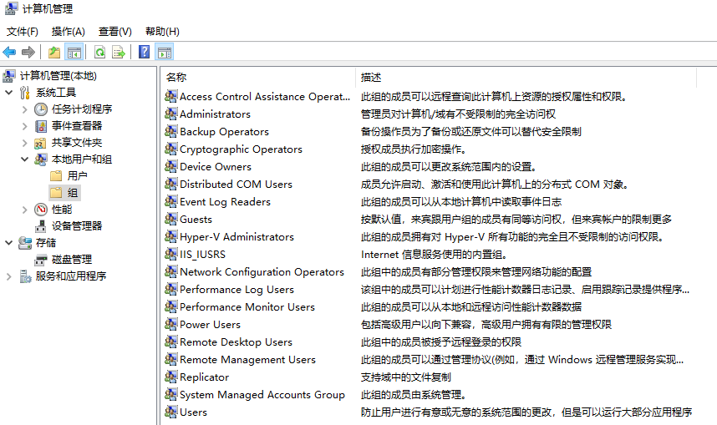This screenshot has width=717, height=425.
Task: Click the Administrators group icon
Action: tap(171, 114)
